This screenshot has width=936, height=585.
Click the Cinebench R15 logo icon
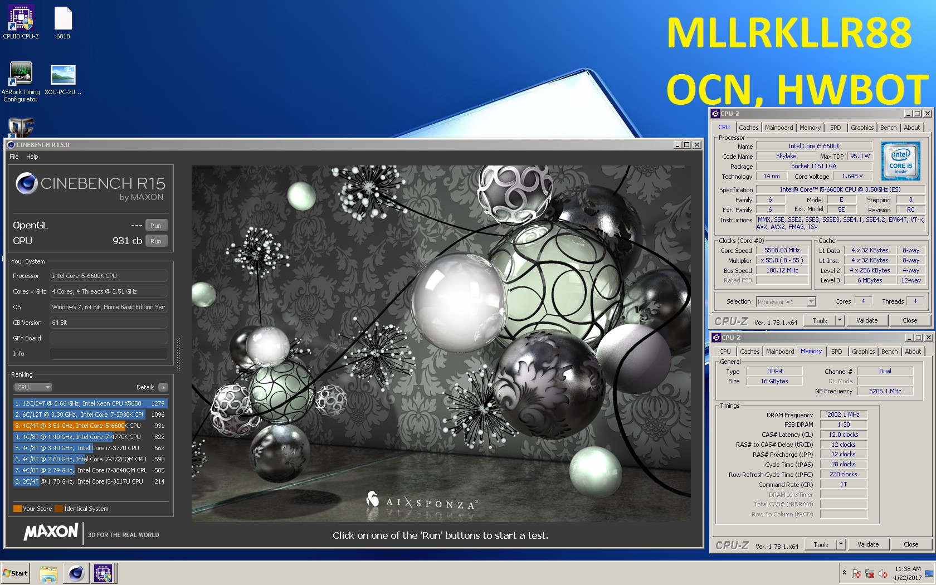point(26,183)
